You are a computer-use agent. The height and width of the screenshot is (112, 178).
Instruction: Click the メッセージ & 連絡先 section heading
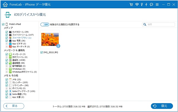coord(14,50)
